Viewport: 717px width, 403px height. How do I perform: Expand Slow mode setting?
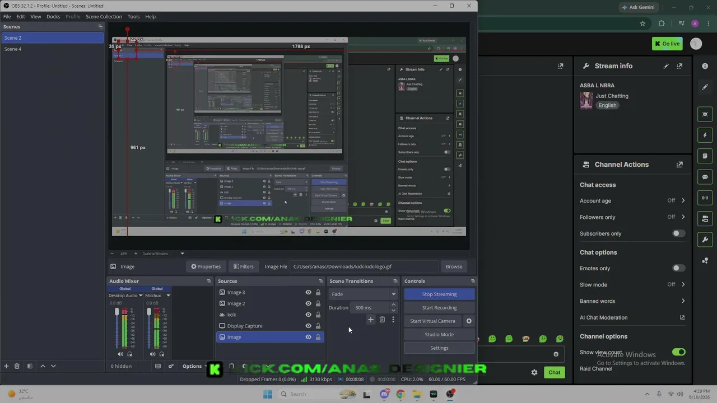click(683, 284)
